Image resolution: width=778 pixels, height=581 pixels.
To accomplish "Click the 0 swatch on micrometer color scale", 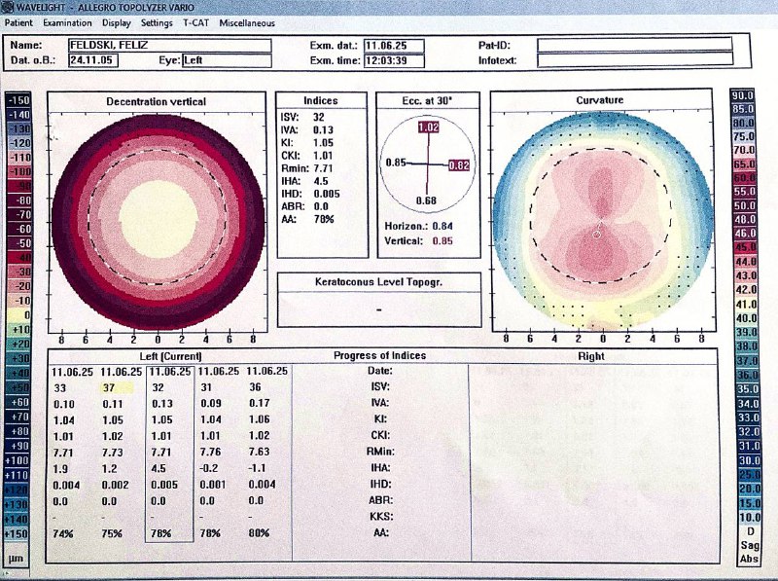I will click(18, 315).
